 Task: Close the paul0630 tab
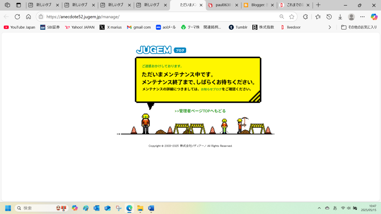click(x=237, y=5)
